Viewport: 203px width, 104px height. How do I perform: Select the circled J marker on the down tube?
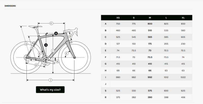(53, 51)
